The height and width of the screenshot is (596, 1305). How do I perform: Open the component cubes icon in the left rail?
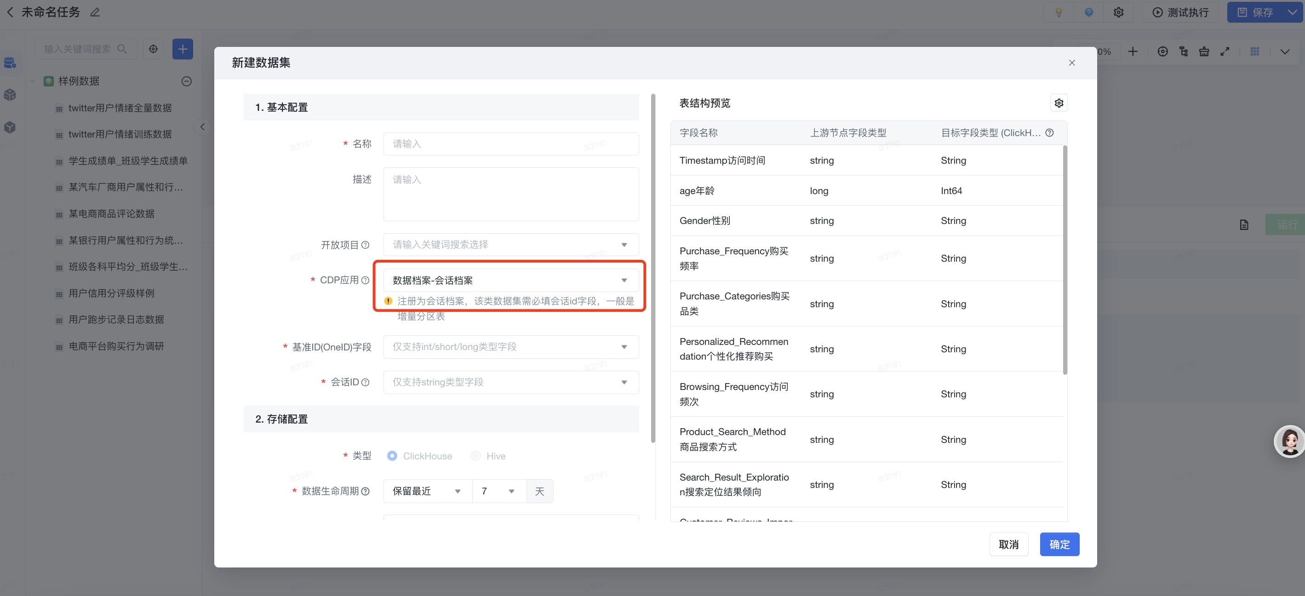[x=10, y=95]
